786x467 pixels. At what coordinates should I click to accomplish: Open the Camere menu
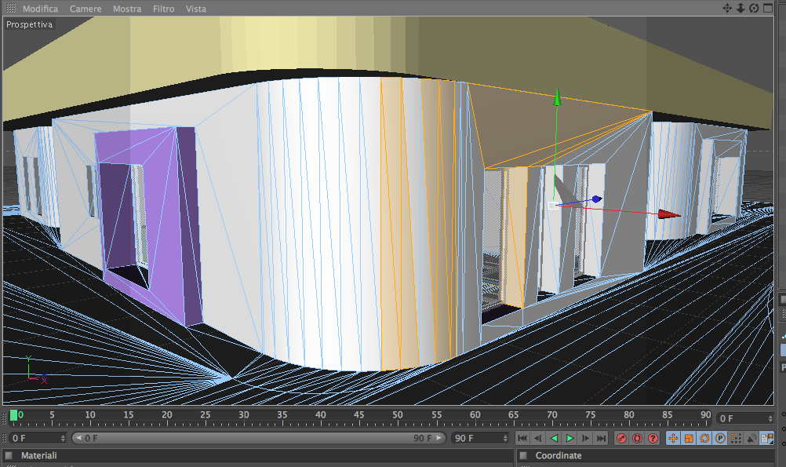(x=86, y=9)
